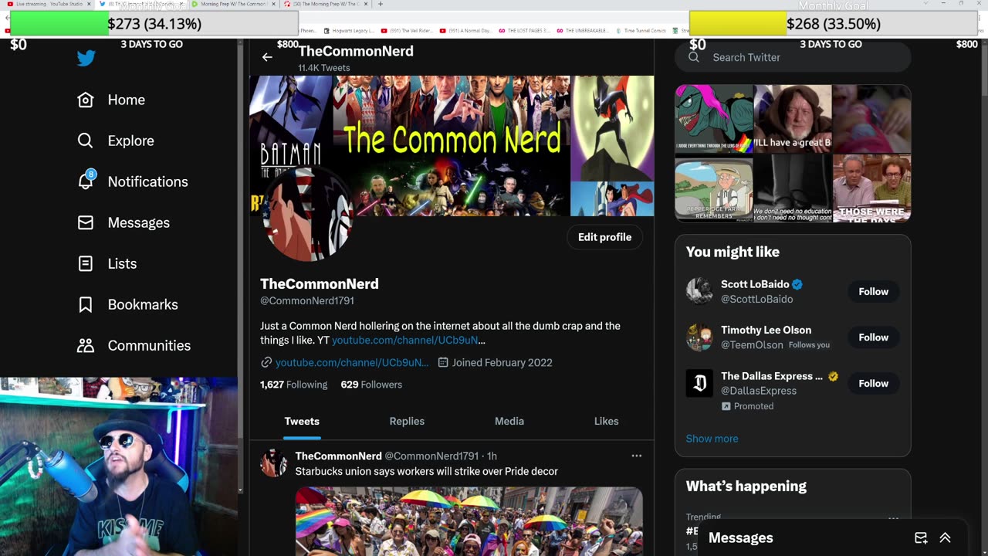Screen dimensions: 988x556
Task: Open Bookmarks in the sidebar
Action: click(x=143, y=304)
